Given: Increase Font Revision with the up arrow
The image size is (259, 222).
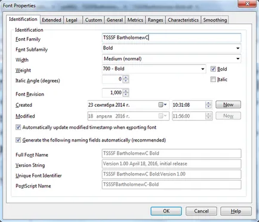Looking at the screenshot, I should tap(126, 91).
